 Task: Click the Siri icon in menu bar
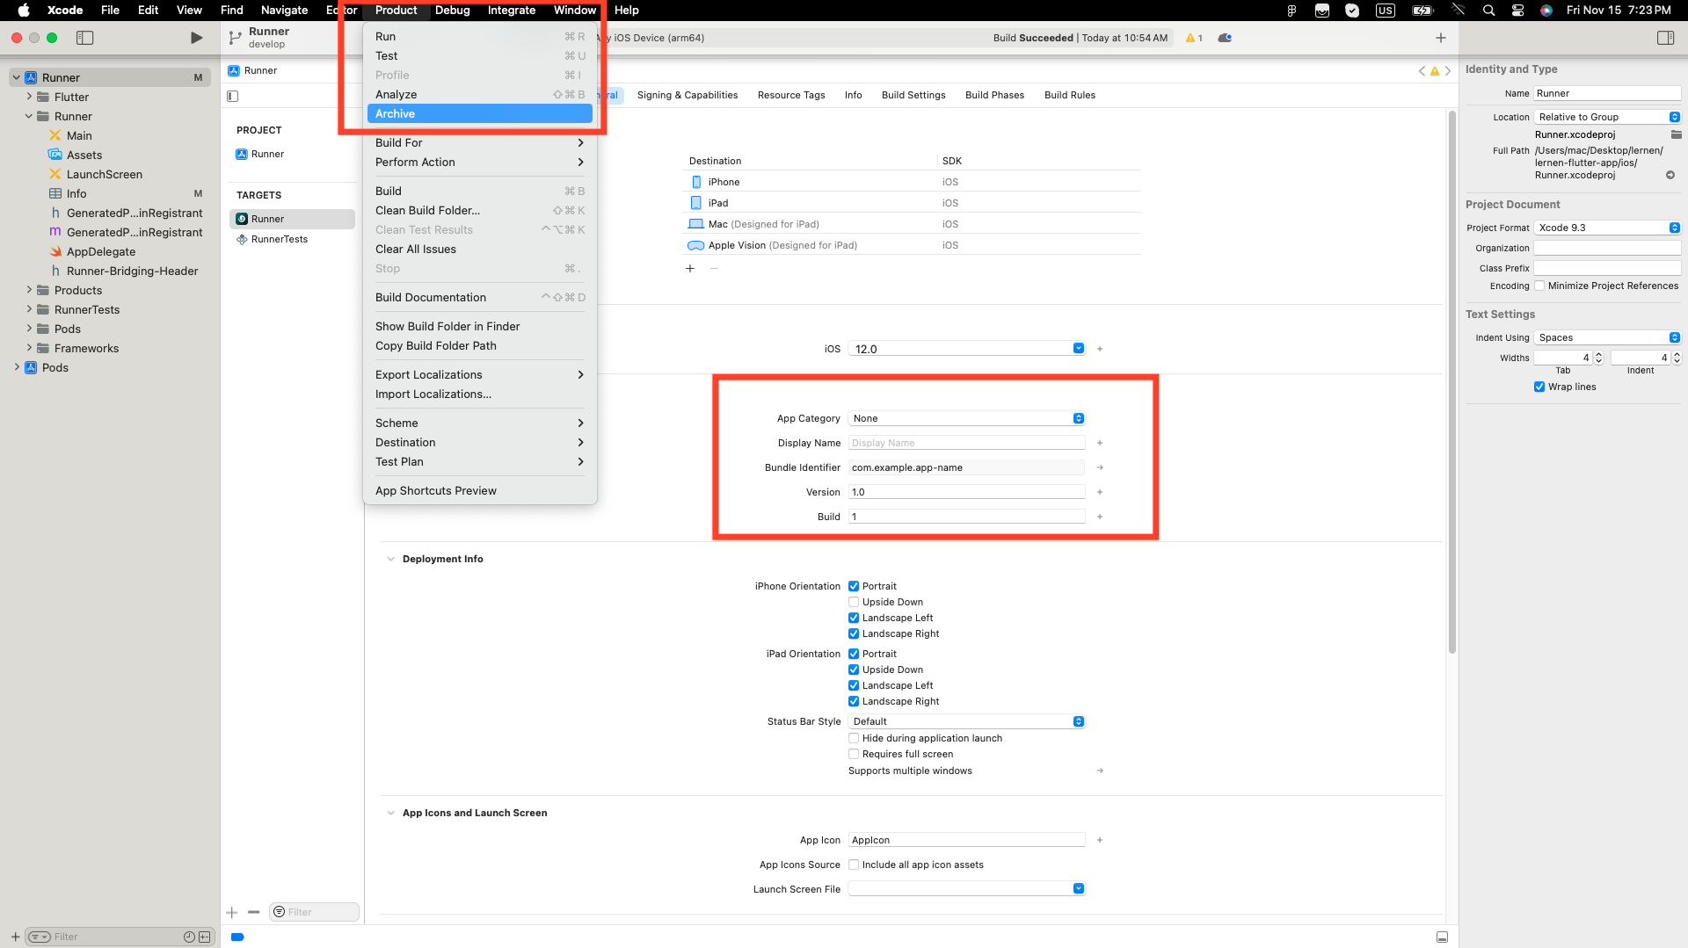[x=1546, y=11]
